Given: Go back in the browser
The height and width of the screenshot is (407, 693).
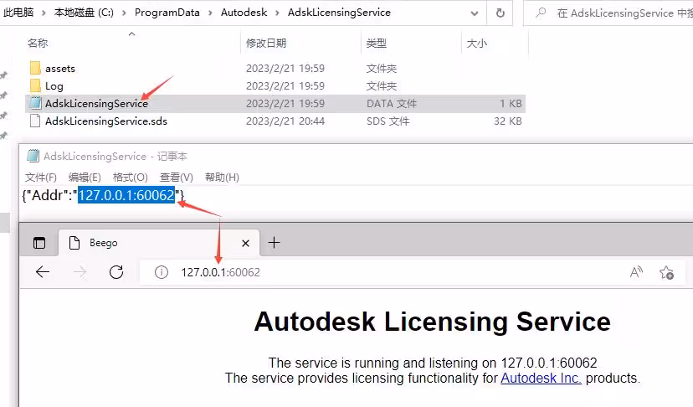Looking at the screenshot, I should click(x=43, y=271).
